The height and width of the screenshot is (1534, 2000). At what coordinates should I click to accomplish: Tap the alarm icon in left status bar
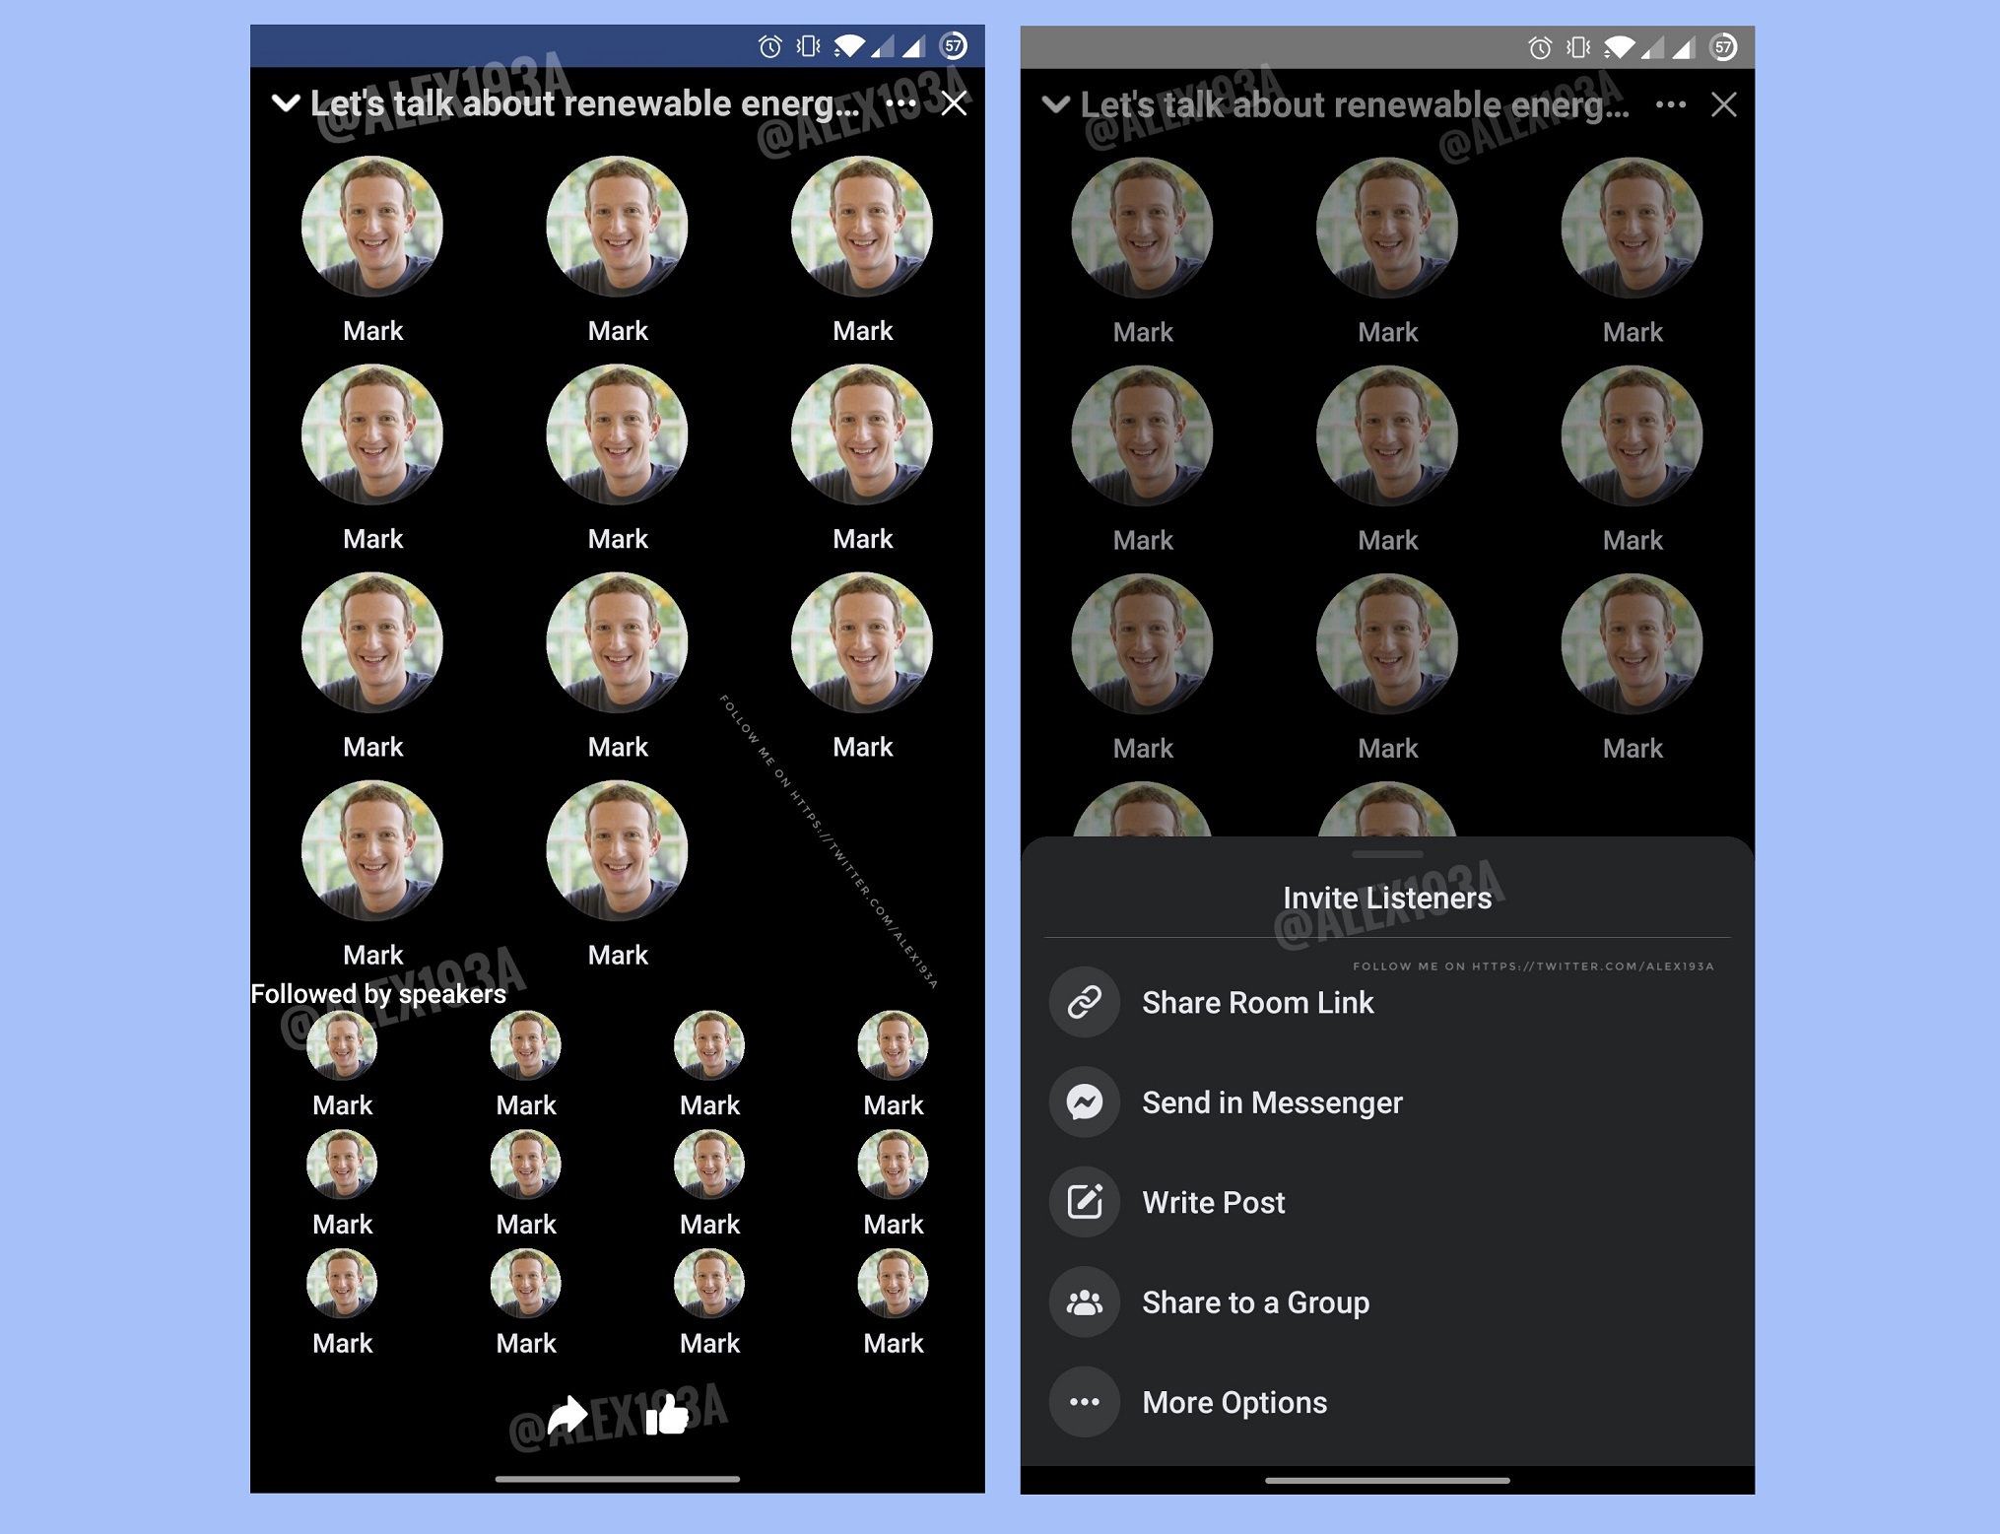(x=770, y=46)
